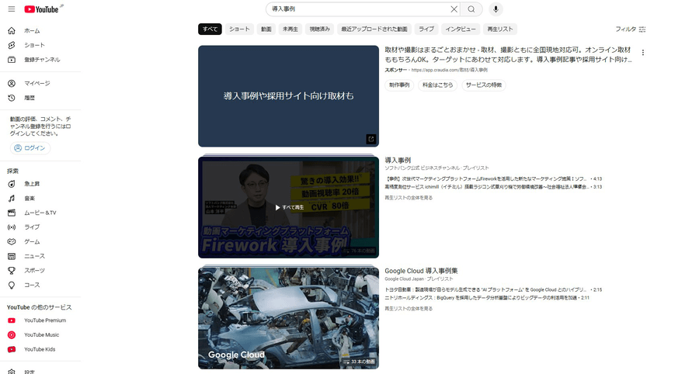The width and height of the screenshot is (699, 374).
Task: Play the Firework marketing video entry 4:13
Action: (493, 179)
